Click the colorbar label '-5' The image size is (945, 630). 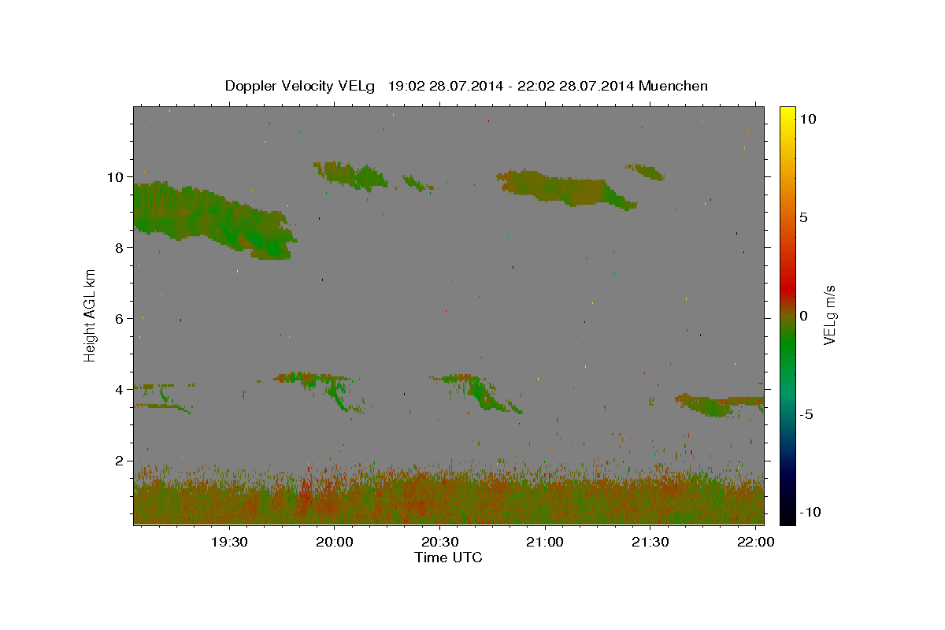click(x=806, y=414)
